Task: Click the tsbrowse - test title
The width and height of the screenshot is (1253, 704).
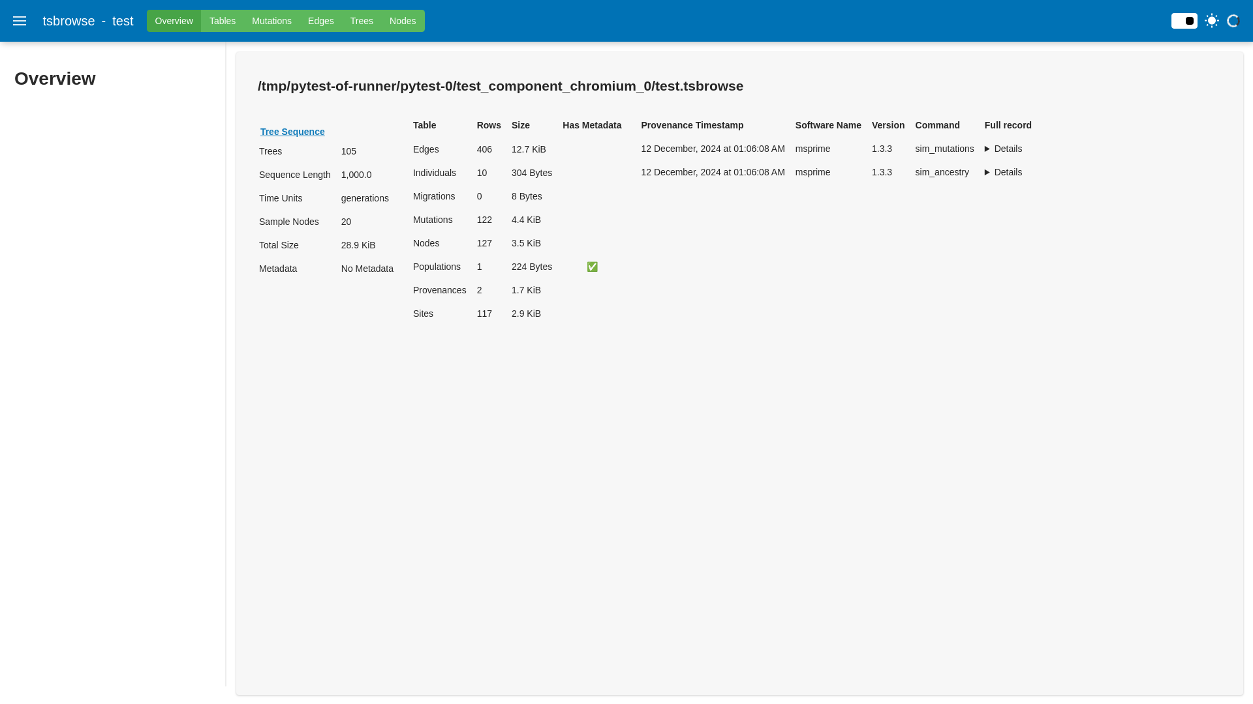Action: tap(88, 21)
